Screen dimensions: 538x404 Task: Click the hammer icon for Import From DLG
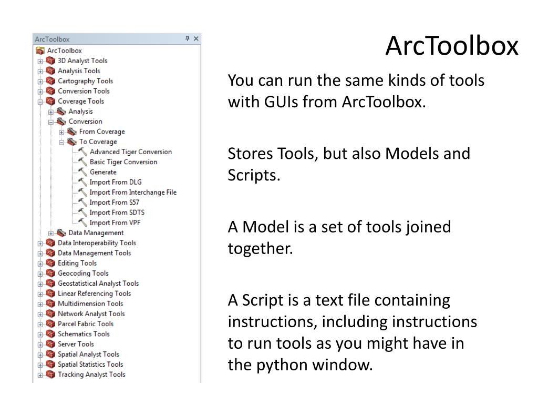(x=82, y=182)
